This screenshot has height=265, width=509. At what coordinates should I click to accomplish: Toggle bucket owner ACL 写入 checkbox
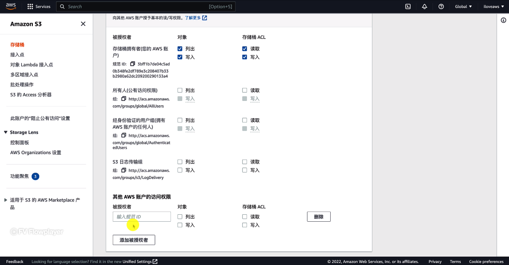pos(244,57)
